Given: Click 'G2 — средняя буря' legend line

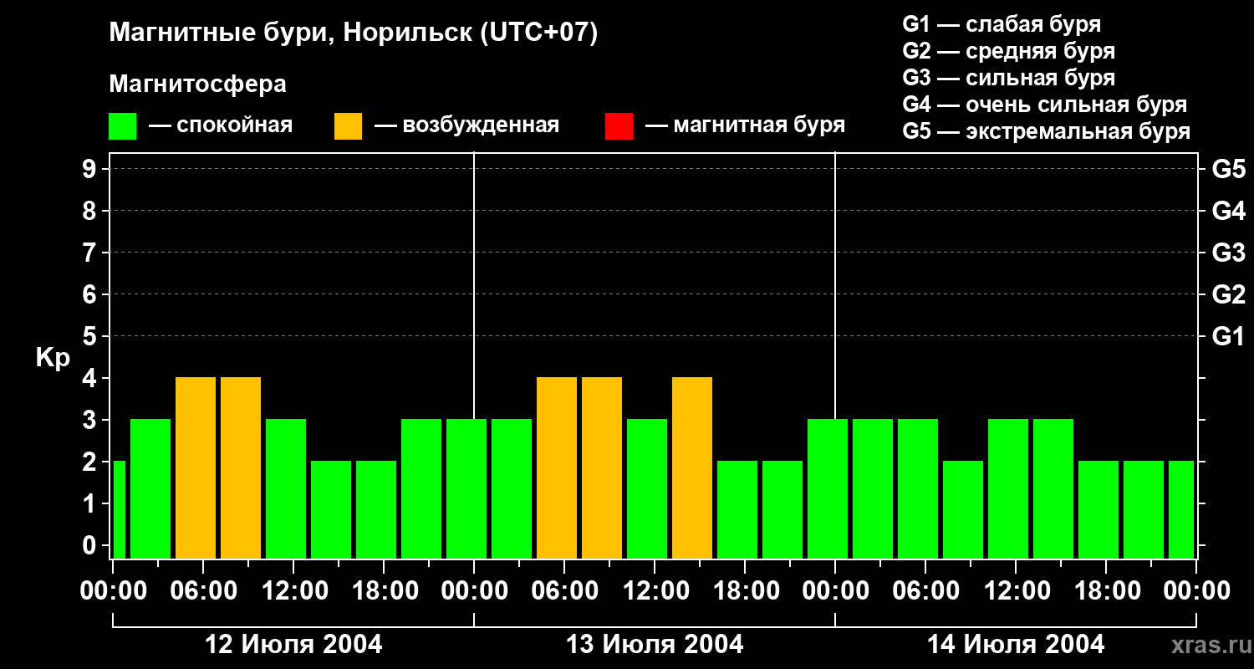Looking at the screenshot, I should 1008,51.
